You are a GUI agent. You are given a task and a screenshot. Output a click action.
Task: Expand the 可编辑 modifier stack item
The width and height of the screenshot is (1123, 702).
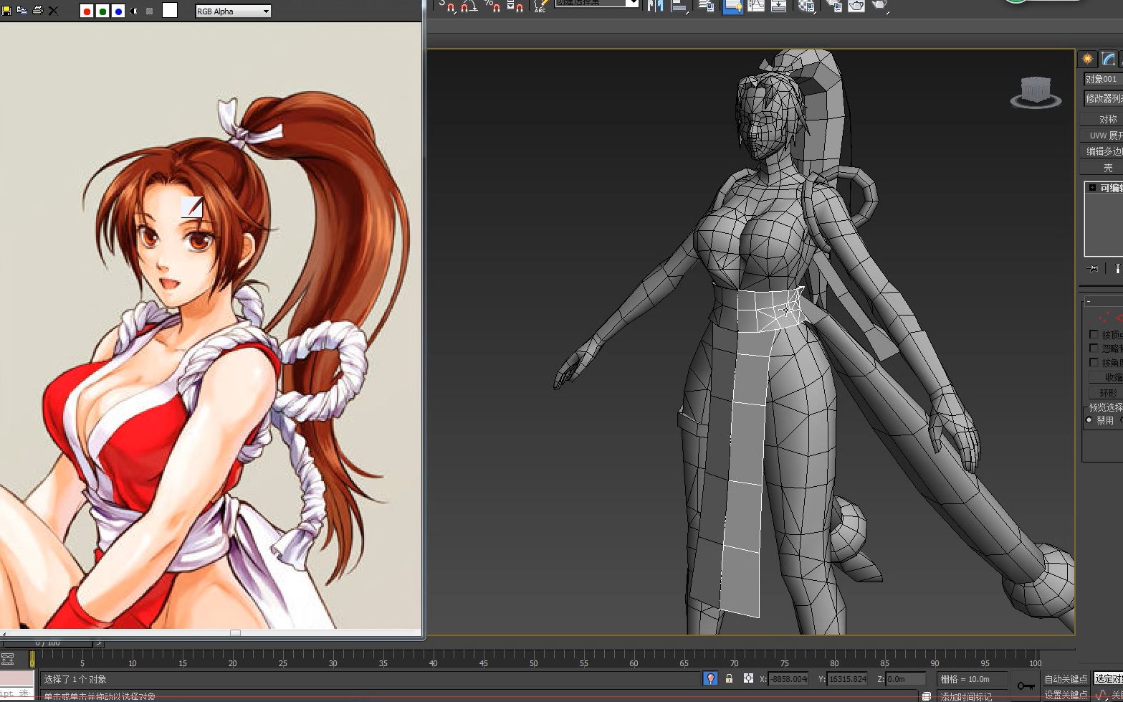click(1092, 188)
